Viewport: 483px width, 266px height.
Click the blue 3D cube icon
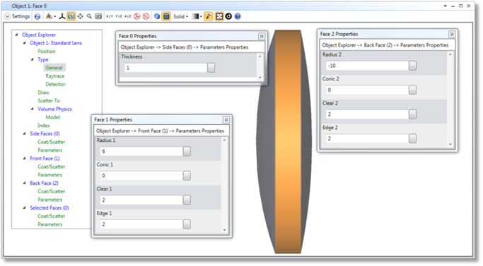tap(157, 16)
